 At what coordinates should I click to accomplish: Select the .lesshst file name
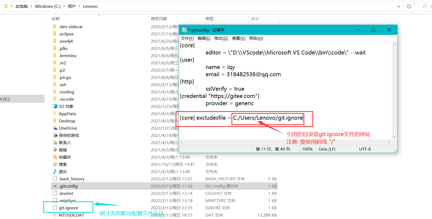coord(66,193)
